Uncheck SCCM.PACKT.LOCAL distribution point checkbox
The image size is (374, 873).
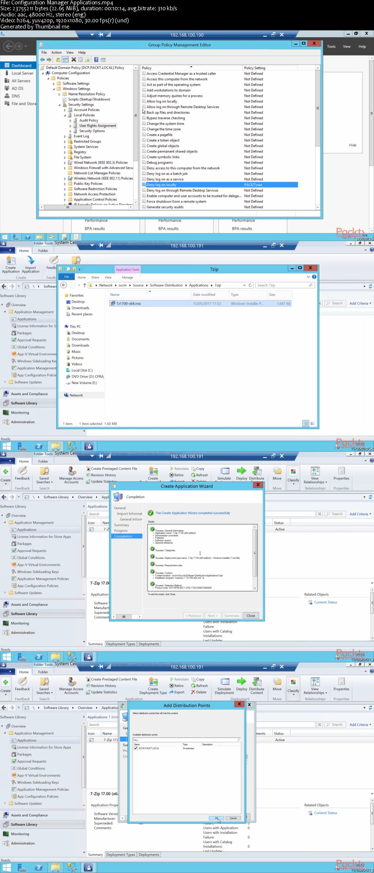coord(136,748)
